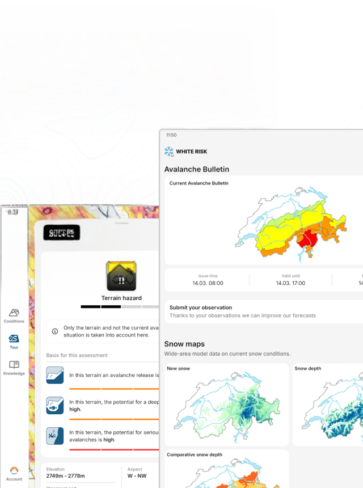Open the Snow depth map
The image size is (363, 488).
tap(329, 404)
